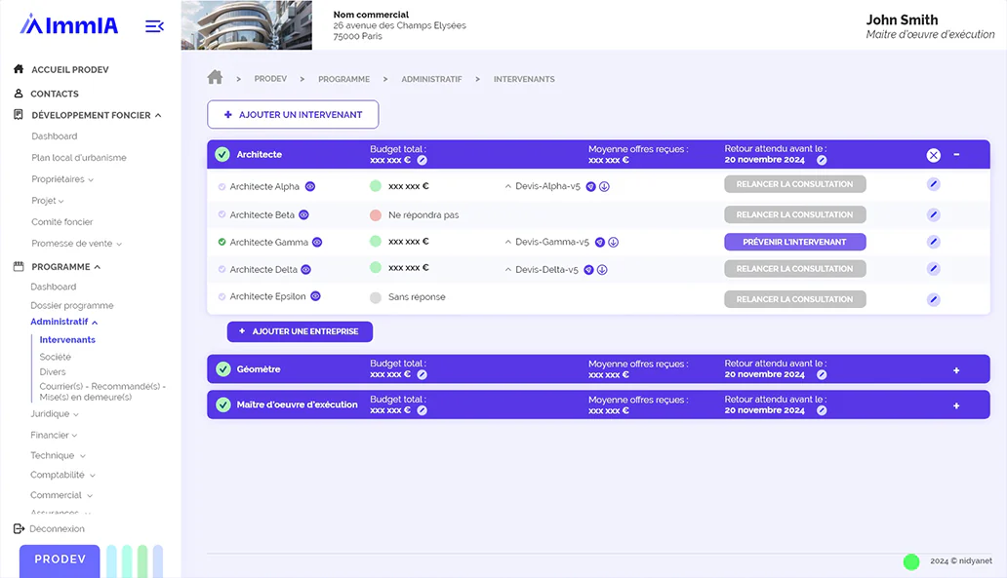
Task: View Architecte Gamma details eye icon
Action: pos(317,243)
